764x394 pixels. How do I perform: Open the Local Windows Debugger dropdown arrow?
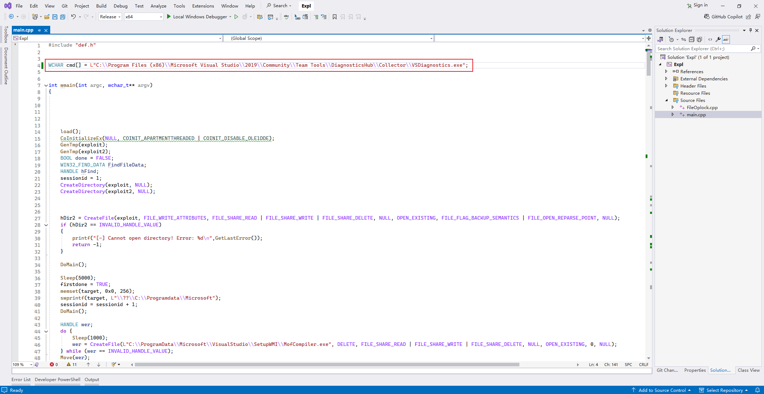pos(230,17)
